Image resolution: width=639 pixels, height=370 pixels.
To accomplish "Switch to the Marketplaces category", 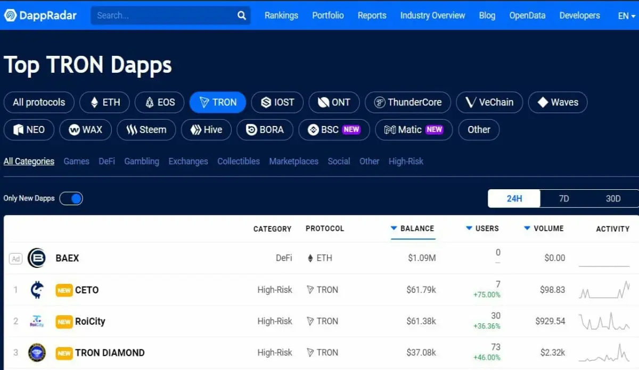I will point(294,161).
